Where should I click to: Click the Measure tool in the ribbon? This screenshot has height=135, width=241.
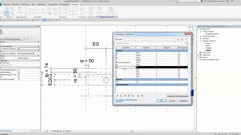82,9
